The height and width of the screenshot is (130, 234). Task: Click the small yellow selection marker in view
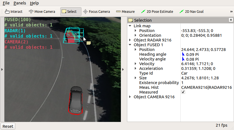point(89,43)
